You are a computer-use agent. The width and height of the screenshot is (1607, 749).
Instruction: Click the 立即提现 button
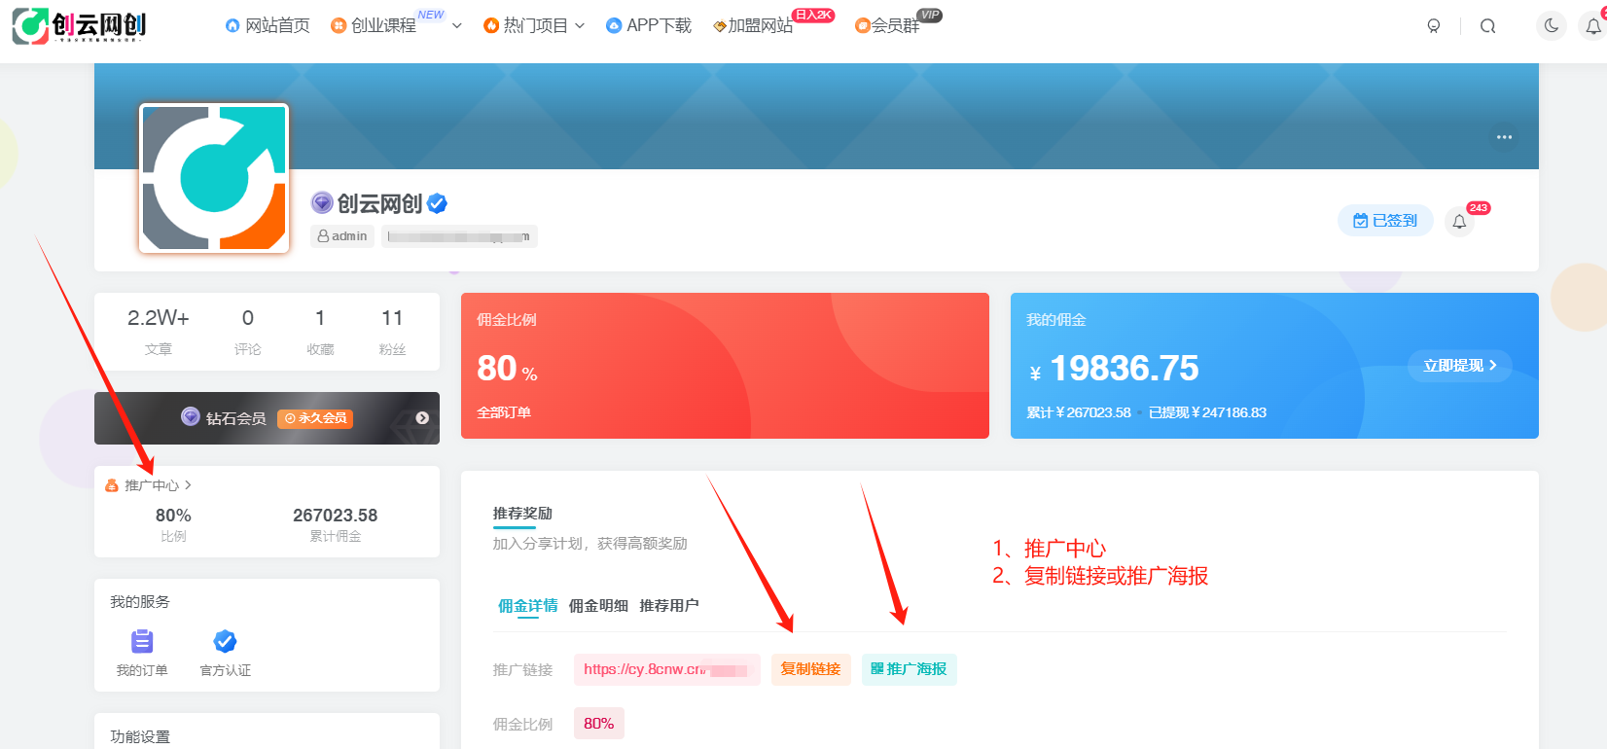pyautogui.click(x=1459, y=366)
